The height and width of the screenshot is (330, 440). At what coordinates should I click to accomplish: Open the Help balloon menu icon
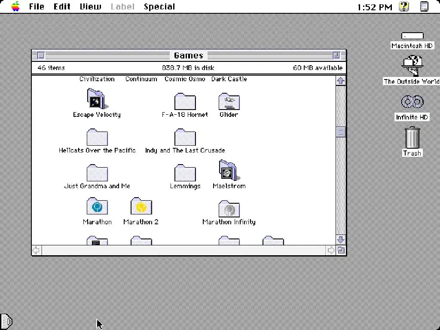[404, 6]
